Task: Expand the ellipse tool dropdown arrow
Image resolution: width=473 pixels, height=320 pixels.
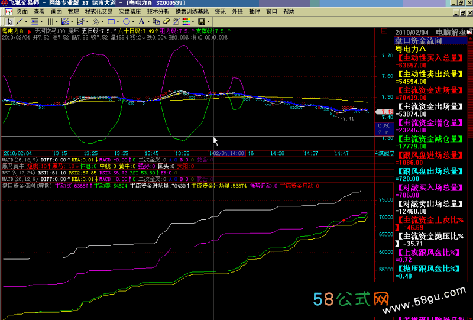Action: (133, 22)
